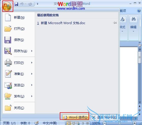Toggle the ruler icon above scrollbar
The width and height of the screenshot is (142, 125).
[140, 45]
